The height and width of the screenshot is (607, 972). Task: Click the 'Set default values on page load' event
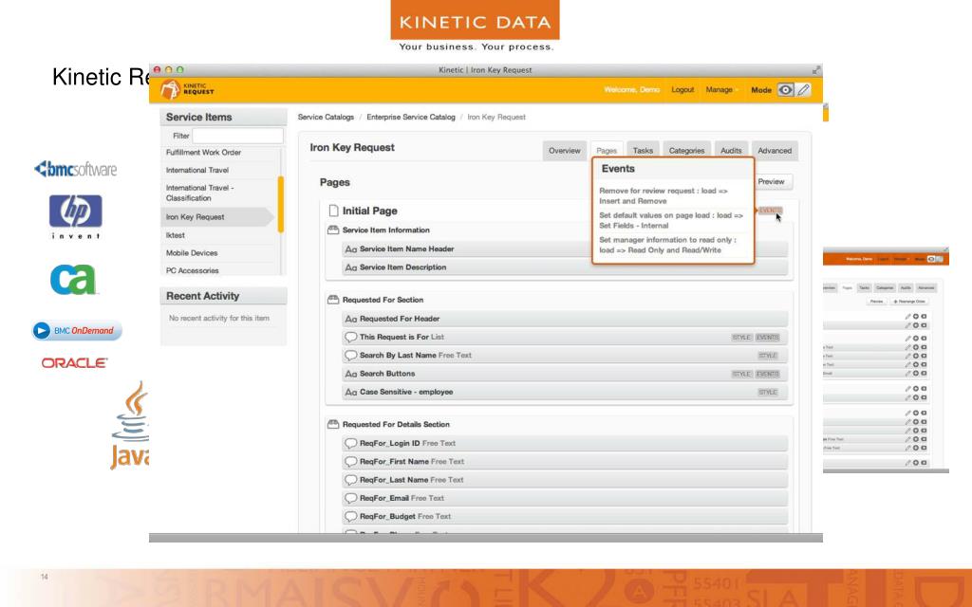(x=671, y=220)
